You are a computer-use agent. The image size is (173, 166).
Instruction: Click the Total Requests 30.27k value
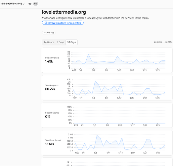point(50,89)
